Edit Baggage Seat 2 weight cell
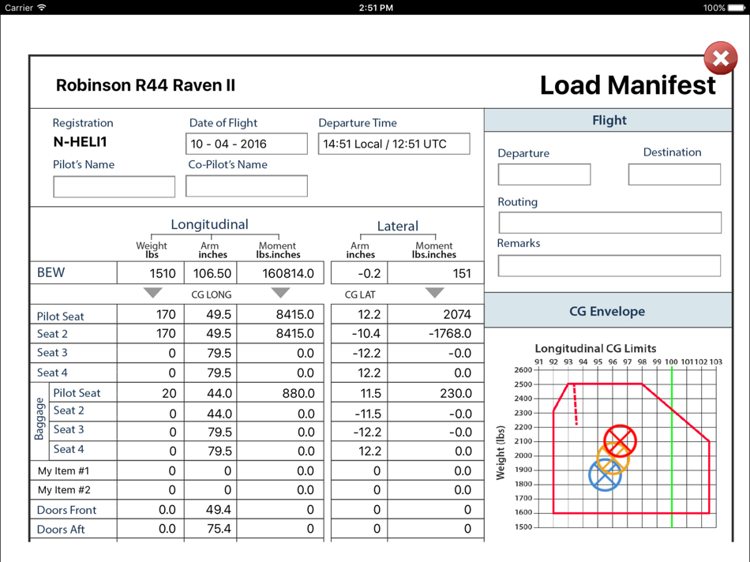The height and width of the screenshot is (562, 750). 151,412
